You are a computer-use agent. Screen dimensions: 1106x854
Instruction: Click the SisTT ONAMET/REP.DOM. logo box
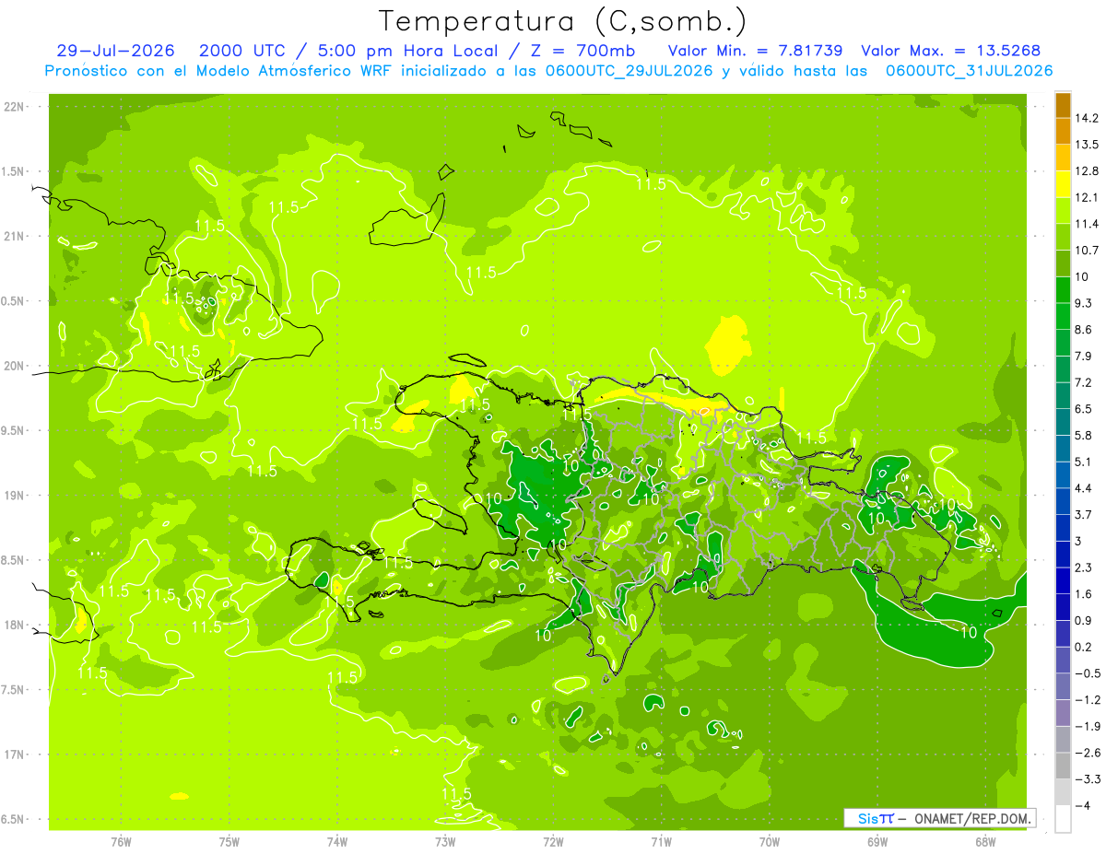(938, 818)
